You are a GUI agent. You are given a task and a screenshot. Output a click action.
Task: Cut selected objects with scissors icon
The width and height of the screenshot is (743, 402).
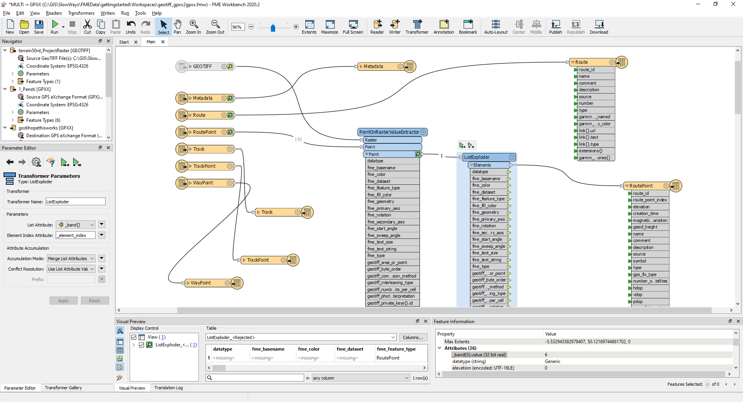point(87,27)
